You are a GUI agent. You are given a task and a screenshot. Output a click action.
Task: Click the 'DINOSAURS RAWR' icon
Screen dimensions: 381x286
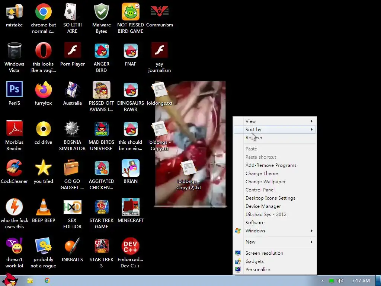pyautogui.click(x=131, y=90)
